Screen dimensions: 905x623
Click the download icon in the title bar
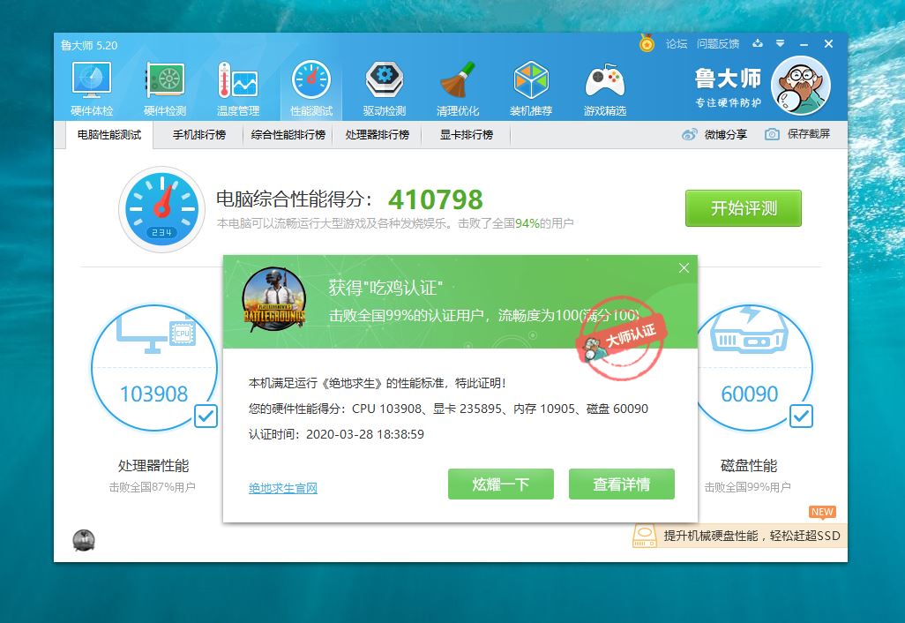pyautogui.click(x=757, y=42)
